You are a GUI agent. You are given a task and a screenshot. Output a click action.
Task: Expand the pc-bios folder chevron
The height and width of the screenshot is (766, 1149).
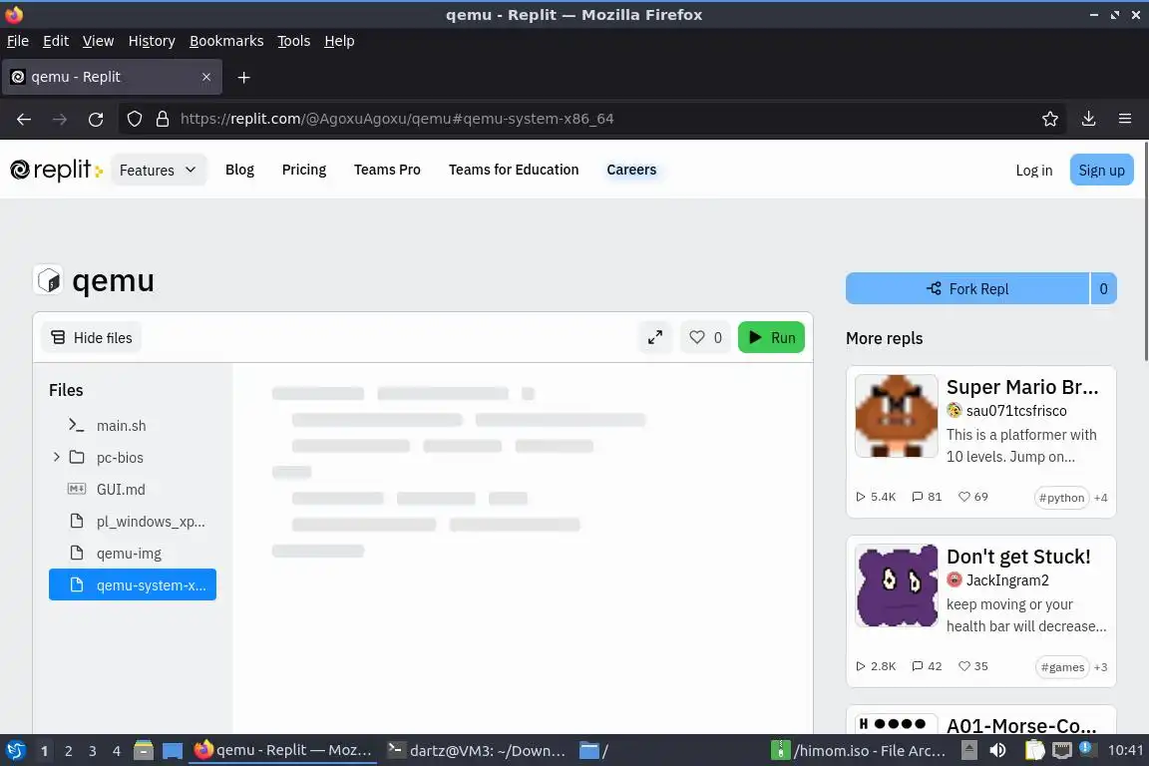tap(57, 457)
